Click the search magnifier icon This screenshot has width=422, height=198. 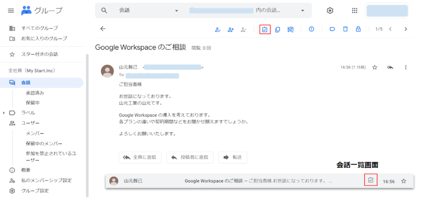click(x=104, y=11)
